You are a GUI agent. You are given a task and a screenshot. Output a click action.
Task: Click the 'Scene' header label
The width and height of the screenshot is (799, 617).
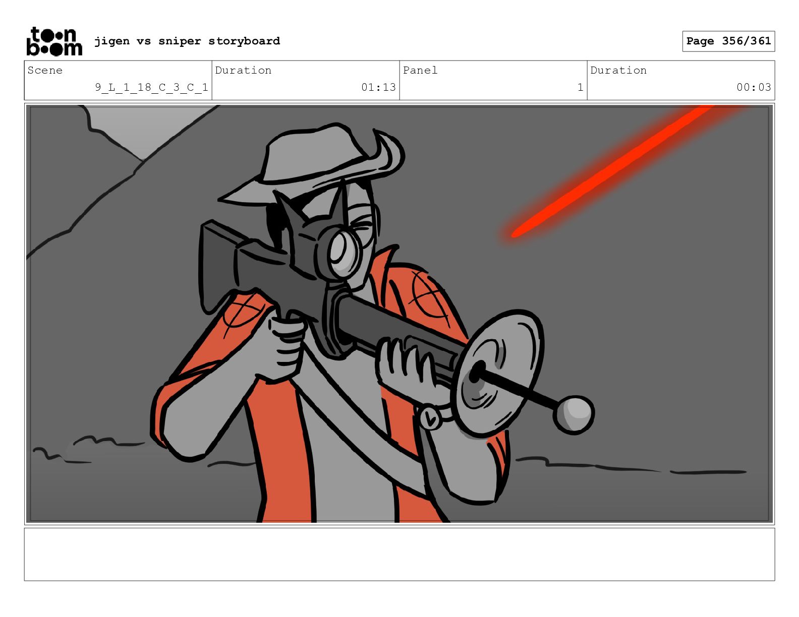45,70
